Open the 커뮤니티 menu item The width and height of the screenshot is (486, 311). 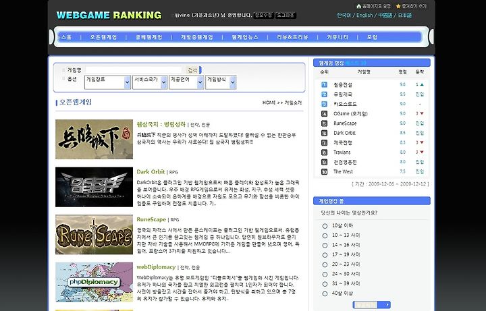click(x=337, y=37)
